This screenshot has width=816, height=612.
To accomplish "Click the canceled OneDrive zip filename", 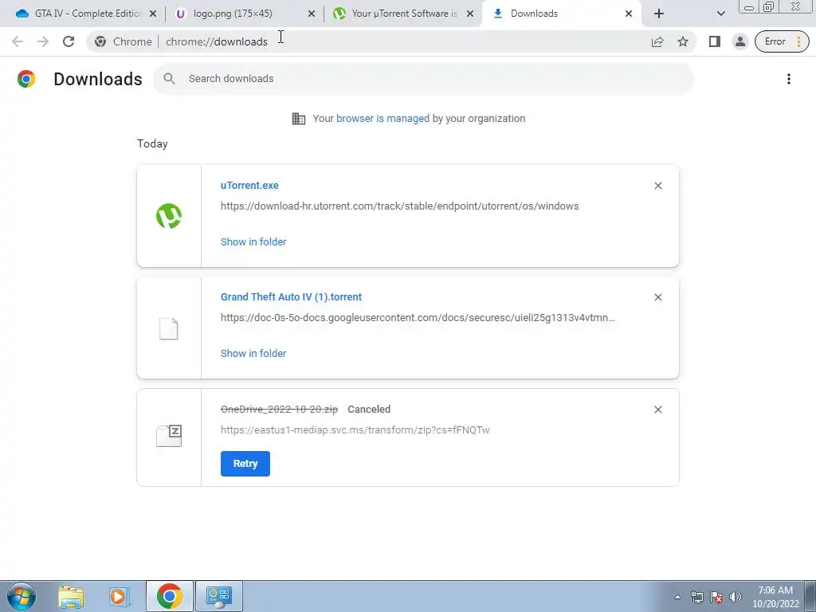I will [x=280, y=410].
